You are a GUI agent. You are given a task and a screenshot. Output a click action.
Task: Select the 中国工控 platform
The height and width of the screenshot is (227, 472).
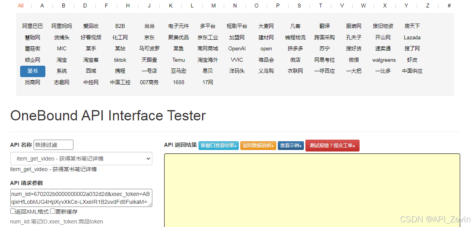(x=120, y=82)
